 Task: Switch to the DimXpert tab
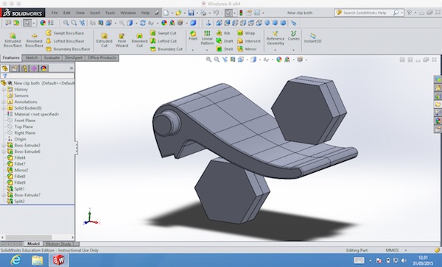click(74, 57)
